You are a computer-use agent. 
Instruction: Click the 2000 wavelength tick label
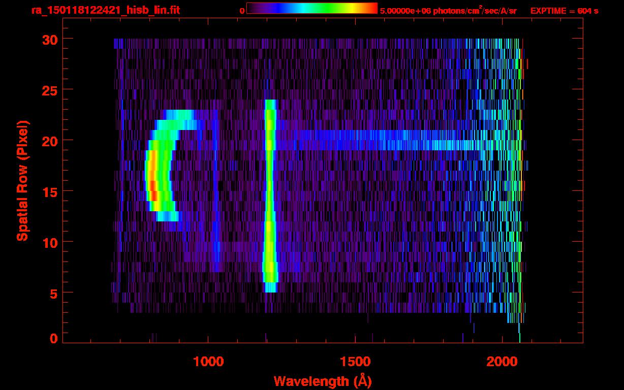(x=502, y=362)
